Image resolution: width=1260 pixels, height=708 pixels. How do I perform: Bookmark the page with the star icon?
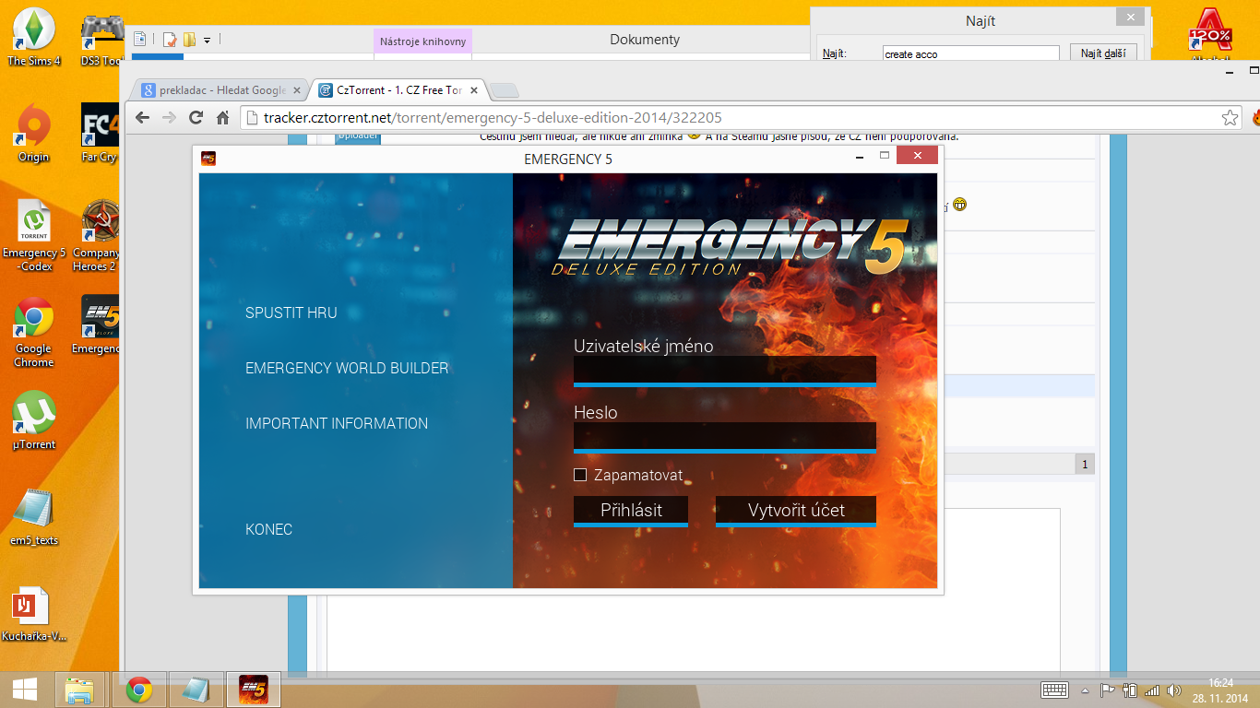(x=1230, y=117)
